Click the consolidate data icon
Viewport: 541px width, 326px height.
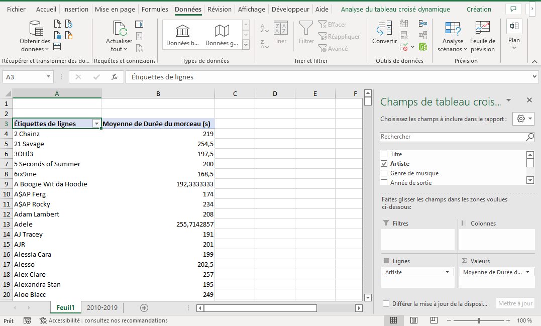423,24
